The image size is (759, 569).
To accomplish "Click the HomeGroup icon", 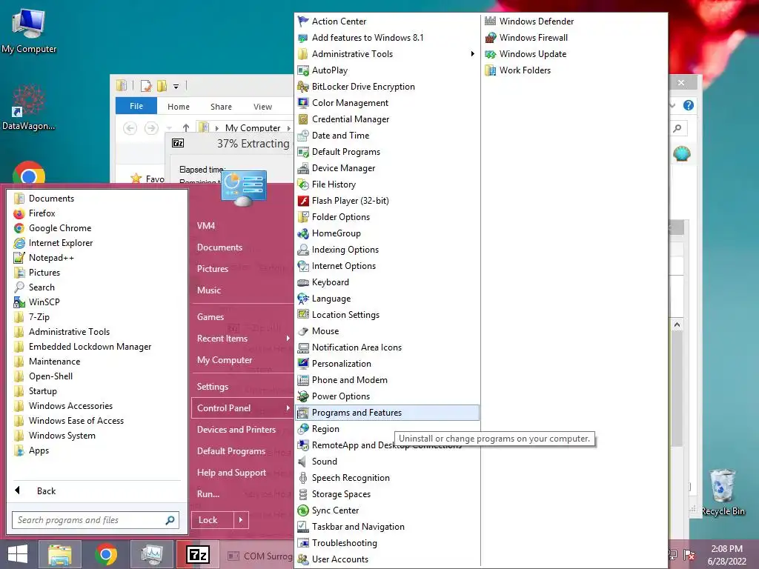I will coord(303,233).
